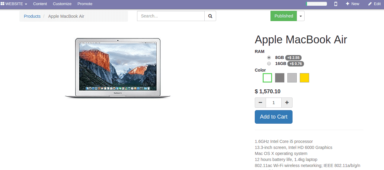384x170 pixels.
Task: Click the $ 1,570.10 price text
Action: point(267,91)
